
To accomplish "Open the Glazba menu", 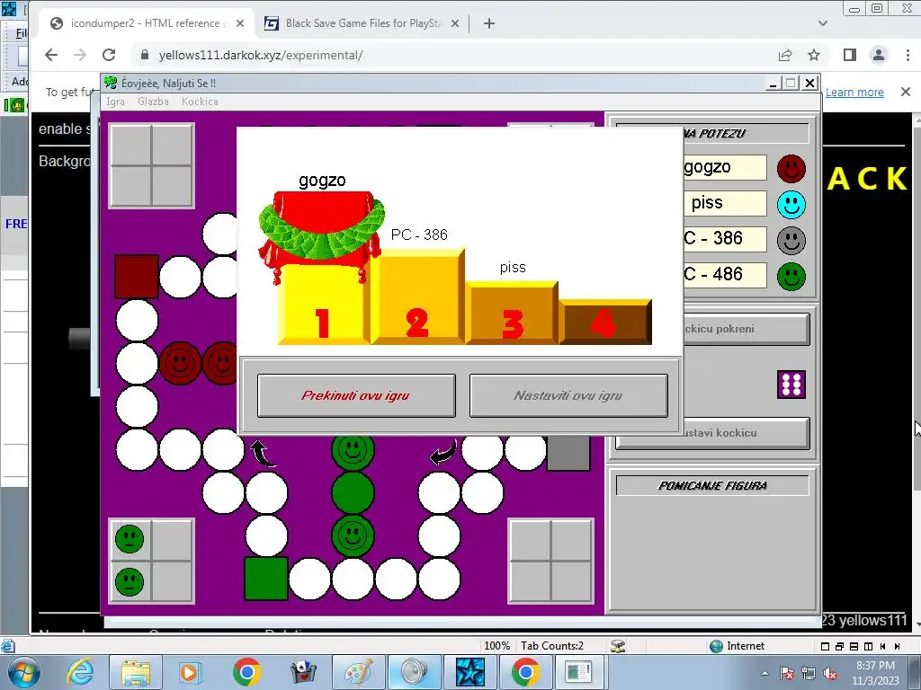I will point(153,102).
